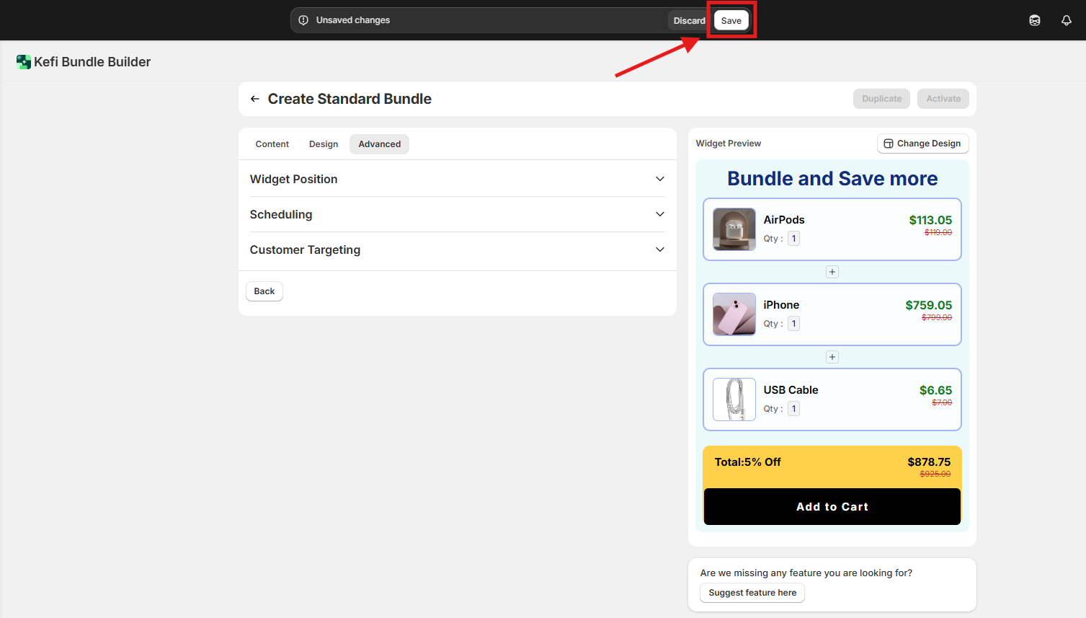Save the unsaved changes
Image resolution: width=1086 pixels, height=618 pixels.
coord(731,21)
